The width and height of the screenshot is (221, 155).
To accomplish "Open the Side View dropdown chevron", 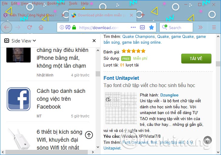I will tap(34, 41).
